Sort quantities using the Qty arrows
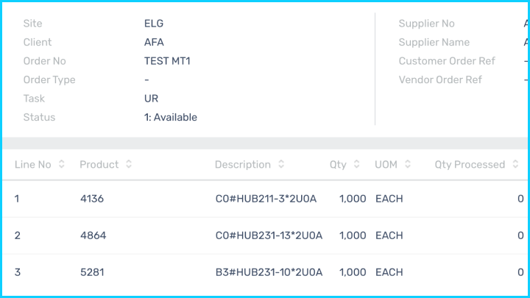 click(x=357, y=165)
